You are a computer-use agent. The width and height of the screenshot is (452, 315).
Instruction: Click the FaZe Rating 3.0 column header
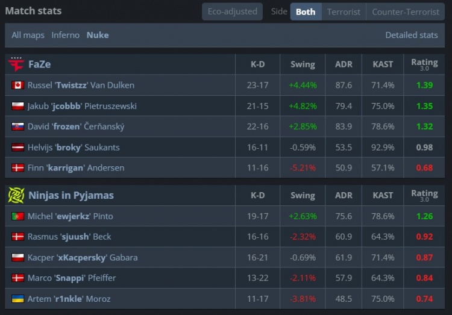click(x=424, y=64)
